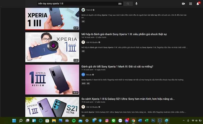Go to Vật Vờ Studio under 'So sánh' video
Screen dimensions: 203x124
point(92,107)
